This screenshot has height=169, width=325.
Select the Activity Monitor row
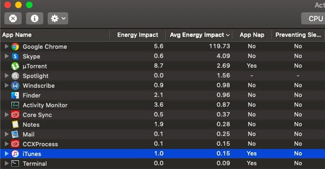tap(45, 105)
